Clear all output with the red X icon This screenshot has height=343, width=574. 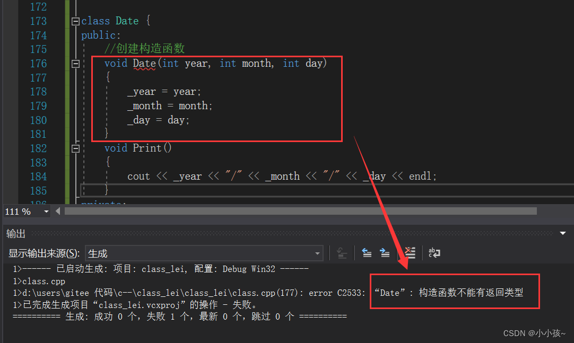[x=410, y=253]
